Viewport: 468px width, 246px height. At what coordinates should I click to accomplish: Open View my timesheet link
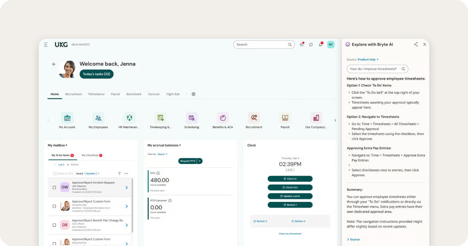(x=290, y=234)
